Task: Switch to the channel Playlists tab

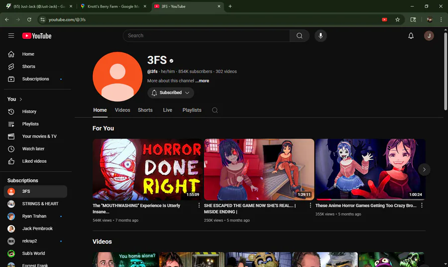Action: [192, 110]
